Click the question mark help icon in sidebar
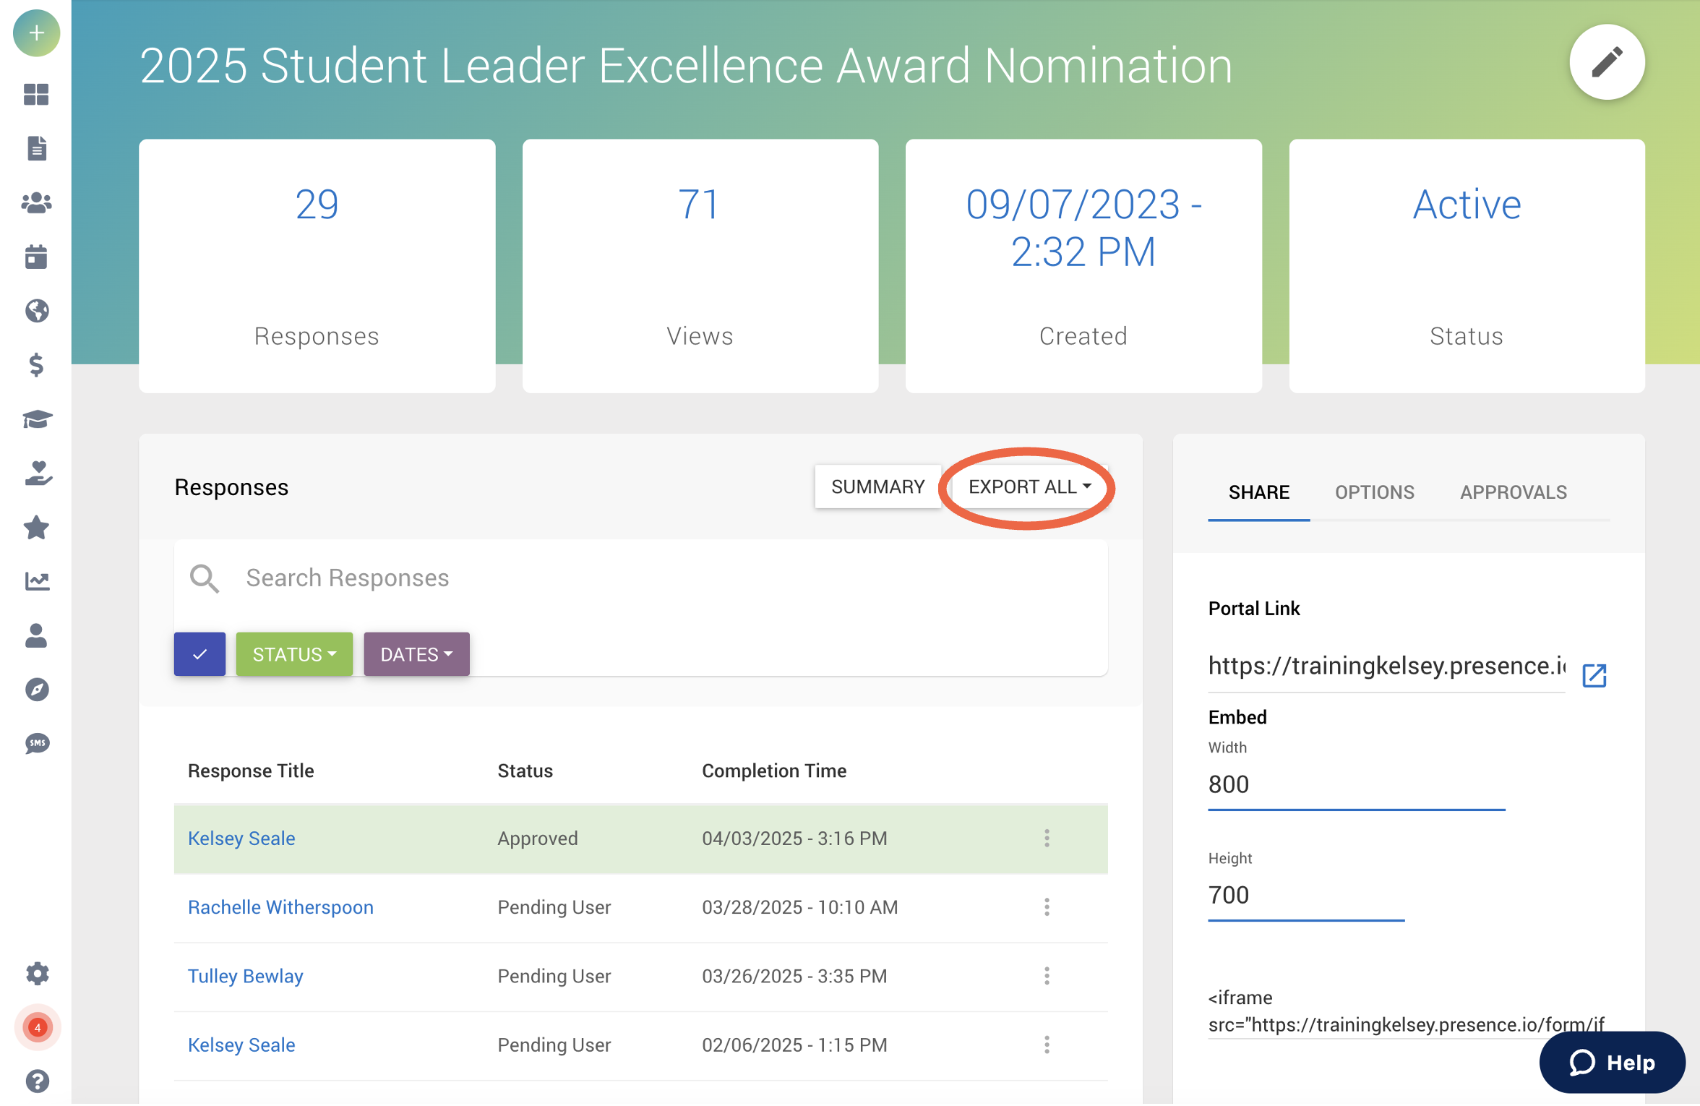Image resolution: width=1700 pixels, height=1106 pixels. (36, 1082)
